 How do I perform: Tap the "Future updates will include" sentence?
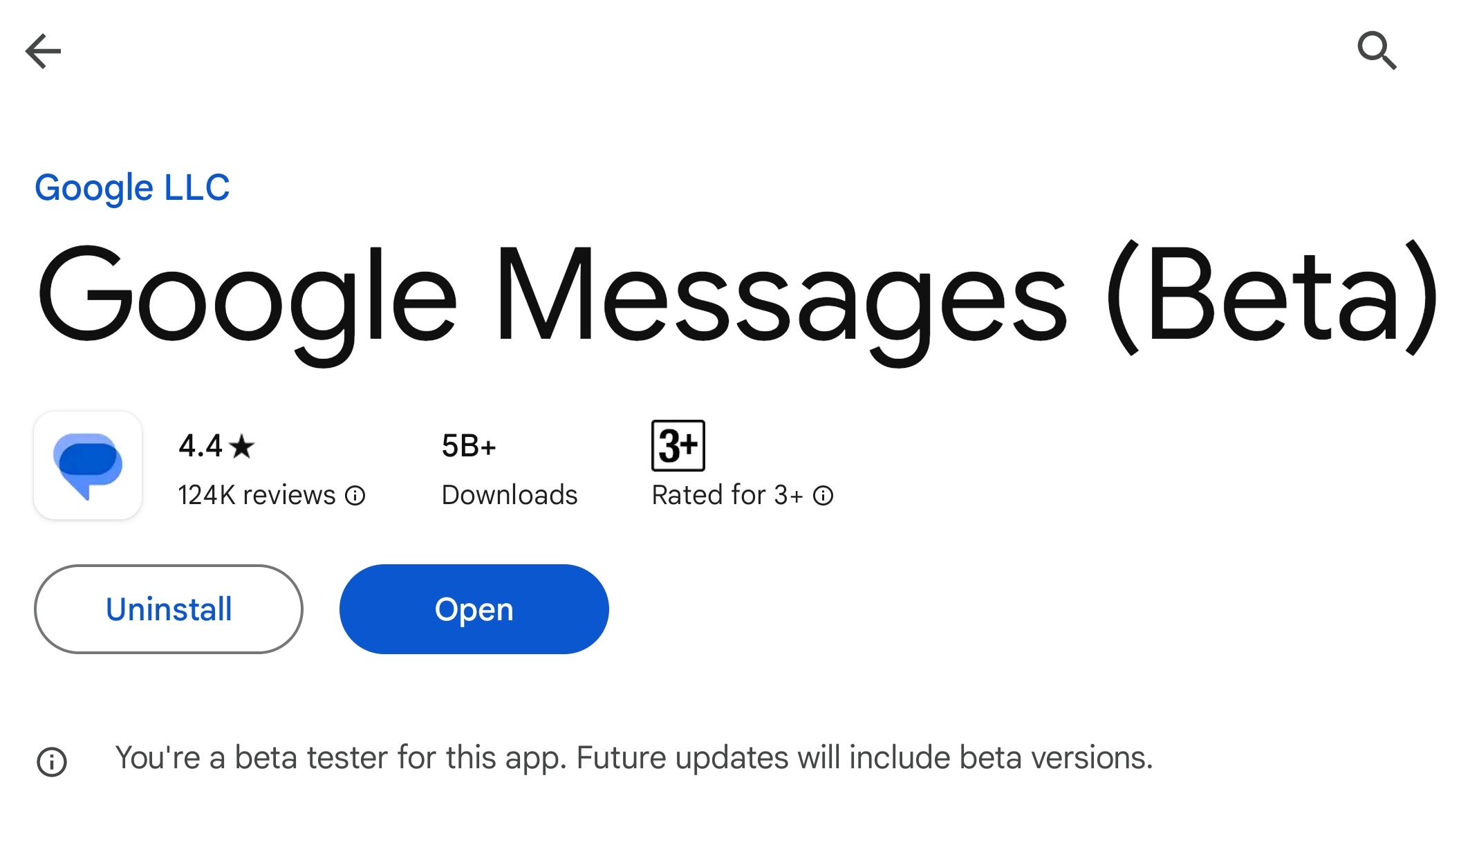click(x=864, y=758)
